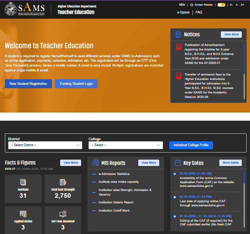This screenshot has width=250, height=234.
Task: Click the Applied Online icon
Action: coord(23,214)
